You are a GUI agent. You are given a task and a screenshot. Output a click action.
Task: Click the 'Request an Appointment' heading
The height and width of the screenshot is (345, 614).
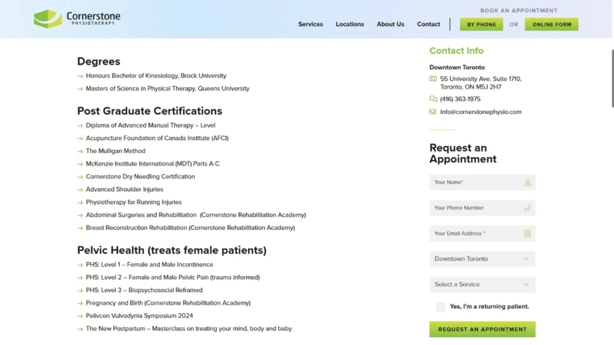tap(463, 153)
